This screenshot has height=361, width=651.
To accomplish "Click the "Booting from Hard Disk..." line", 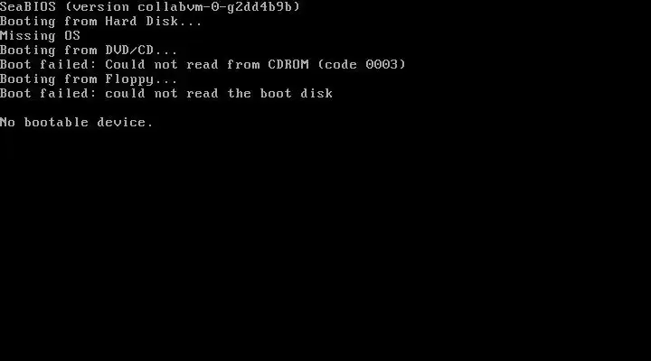I will 101,22.
